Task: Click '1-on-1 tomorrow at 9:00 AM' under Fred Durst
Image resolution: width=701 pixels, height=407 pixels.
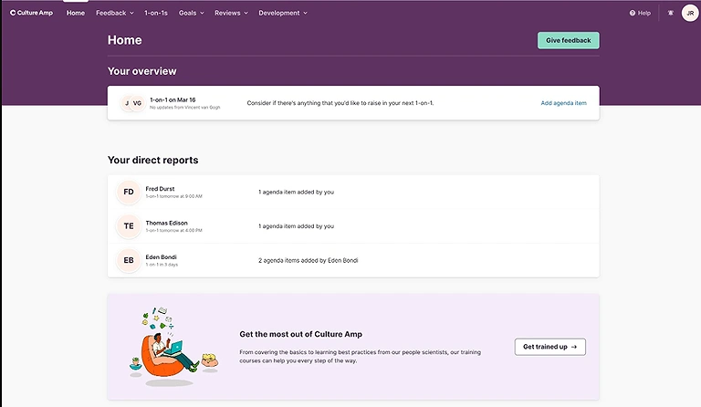Action: pyautogui.click(x=174, y=196)
